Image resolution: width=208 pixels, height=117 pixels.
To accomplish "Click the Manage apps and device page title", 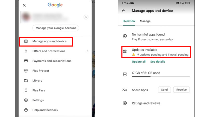I will click(x=152, y=11).
